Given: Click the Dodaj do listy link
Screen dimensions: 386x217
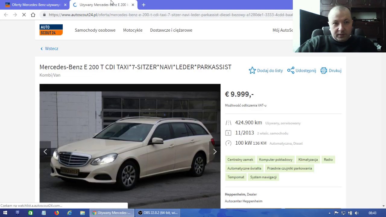Looking at the screenshot, I should pos(270,71).
